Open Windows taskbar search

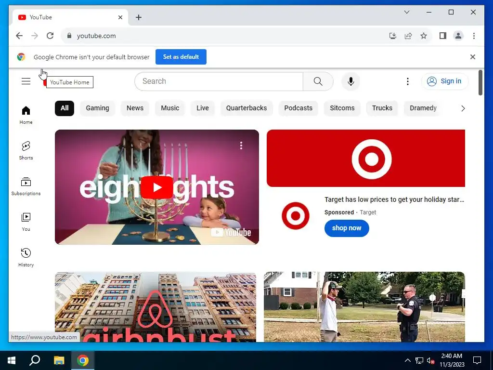click(x=35, y=360)
